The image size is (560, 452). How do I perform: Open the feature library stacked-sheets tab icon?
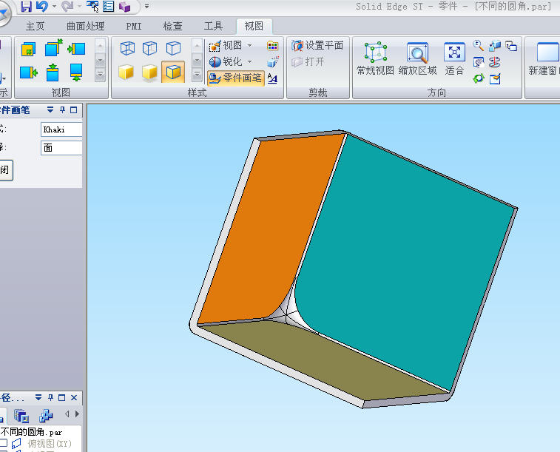21,416
